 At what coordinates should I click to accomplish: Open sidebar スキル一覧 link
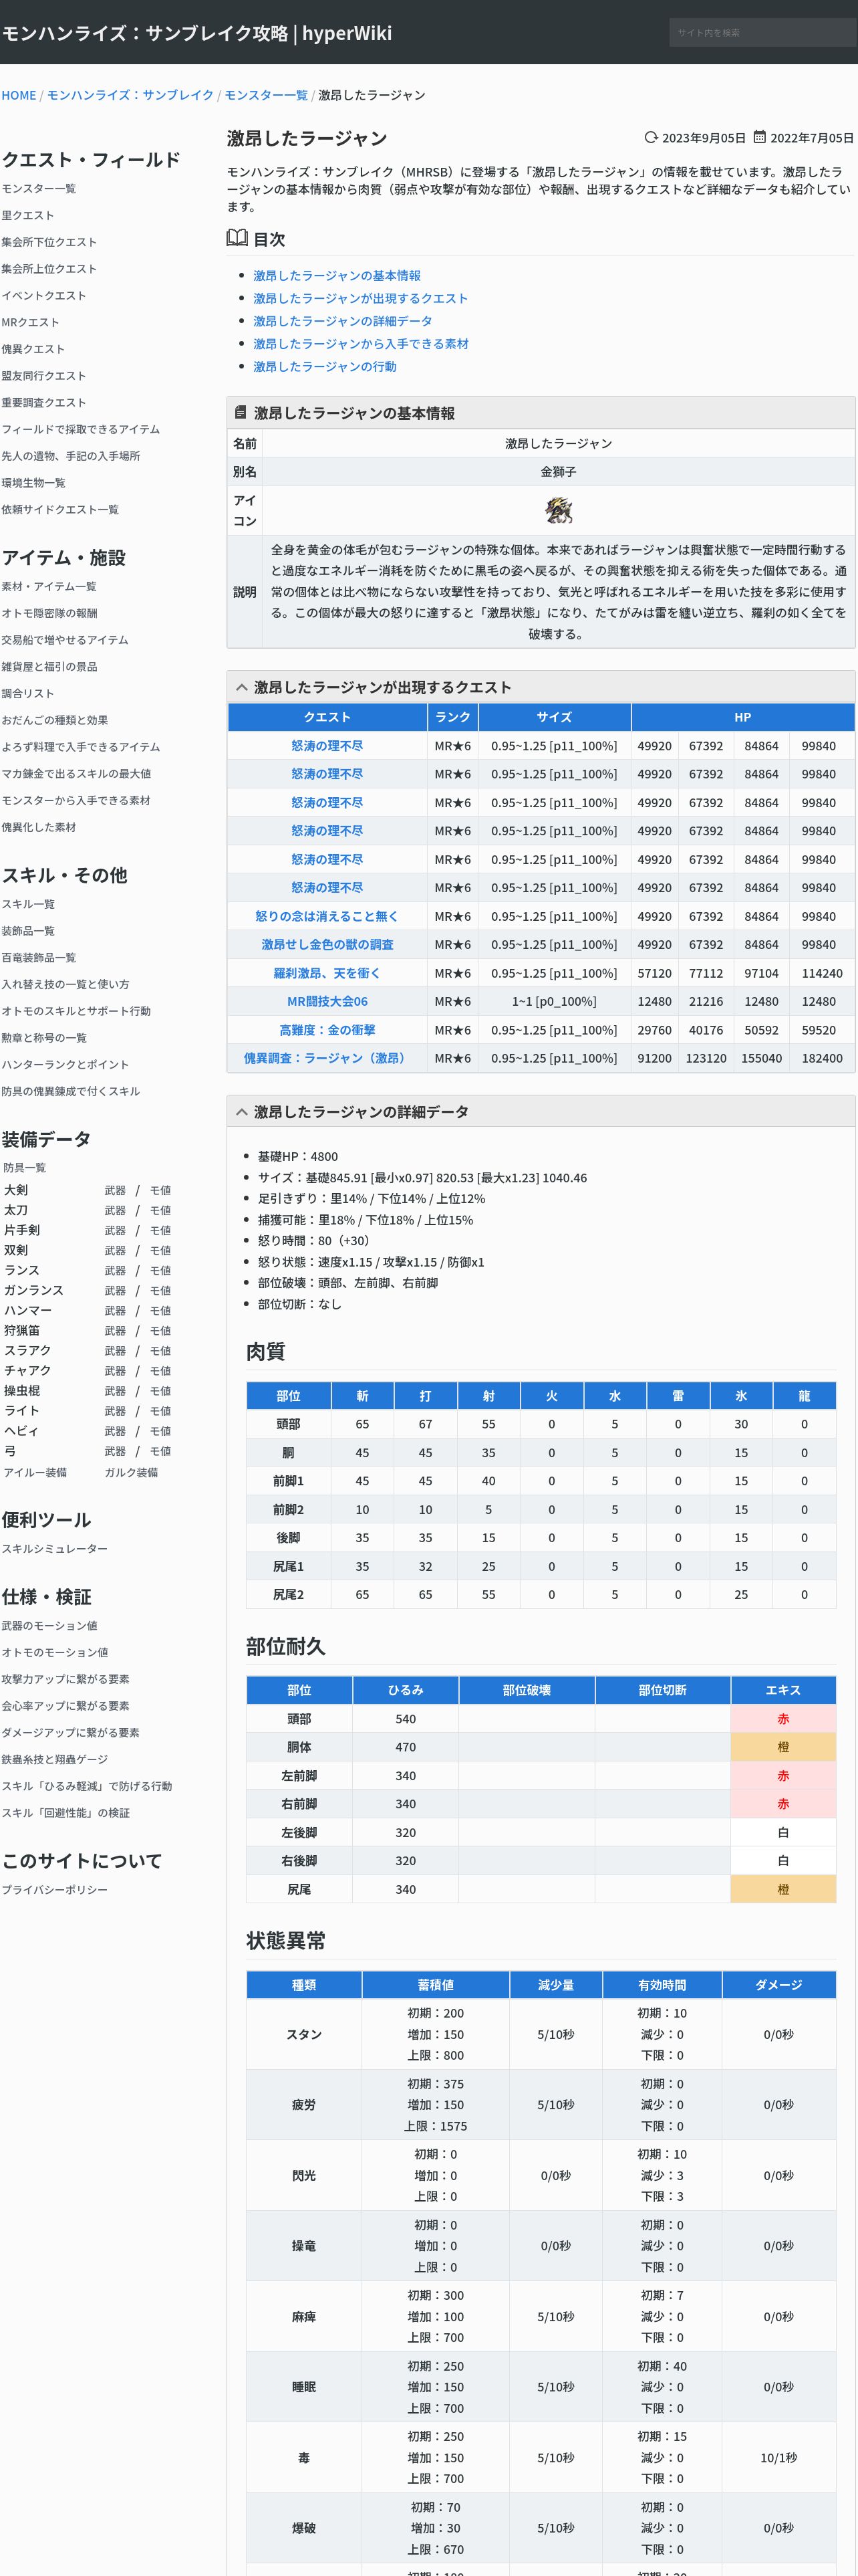click(x=28, y=904)
